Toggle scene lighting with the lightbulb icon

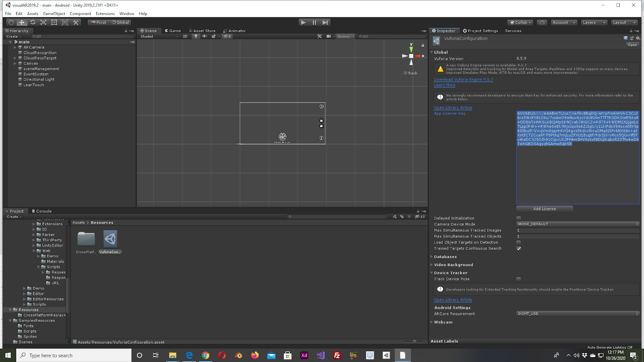click(196, 36)
